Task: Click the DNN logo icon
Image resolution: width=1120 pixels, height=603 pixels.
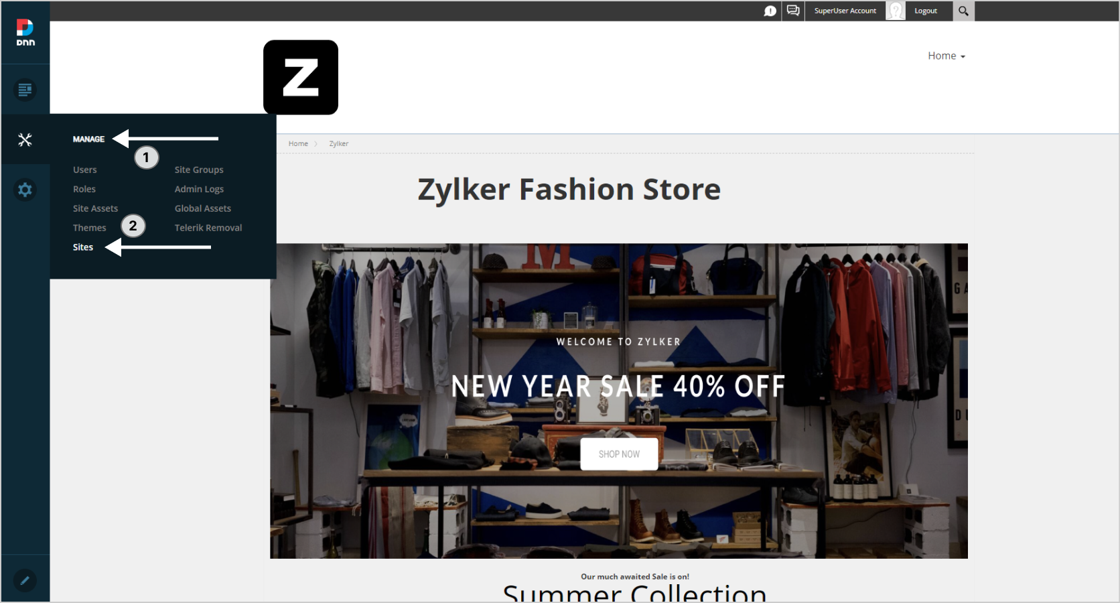Action: tap(25, 32)
